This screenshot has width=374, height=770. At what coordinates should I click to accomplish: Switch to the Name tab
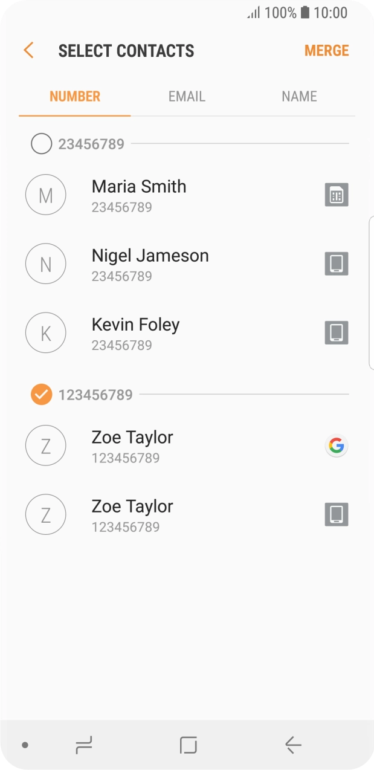[x=299, y=96]
